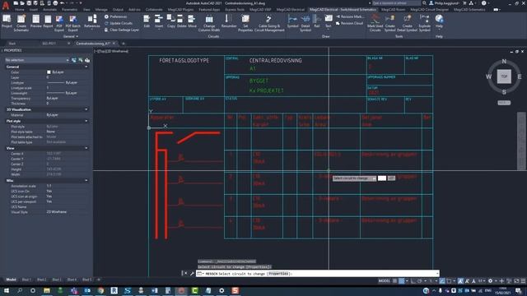Viewport: 527px width, 296px height.
Task: Click Change Column Width tool
Action: [208, 23]
